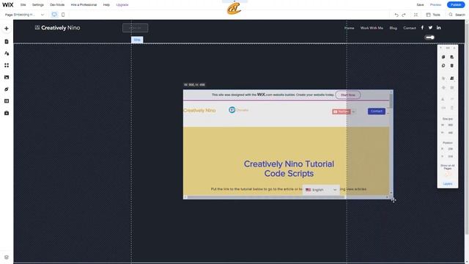Click the Creatively Nino site logo in header
This screenshot has width=469, height=264.
(x=57, y=28)
